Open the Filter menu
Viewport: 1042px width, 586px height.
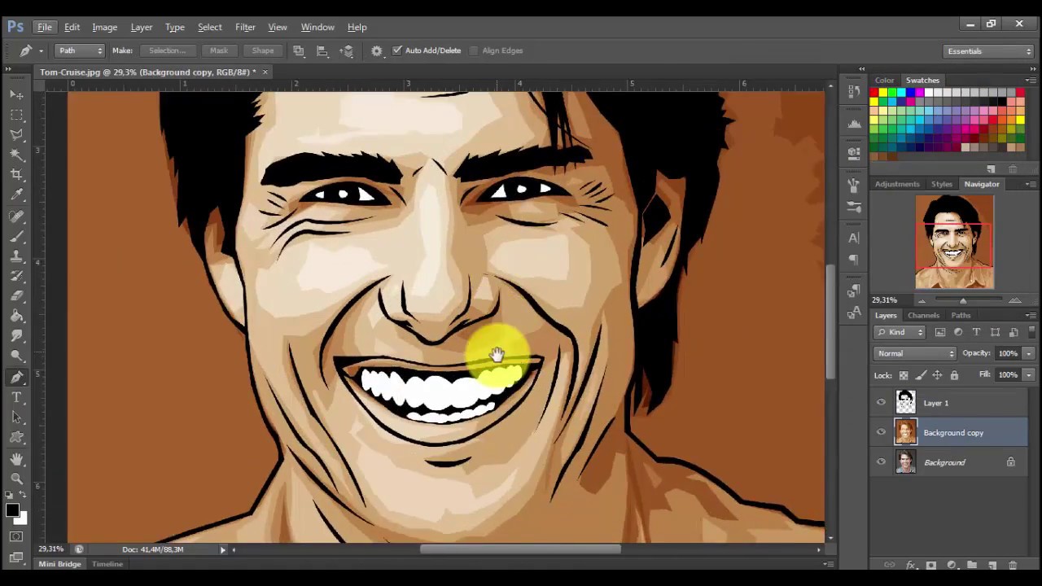(245, 27)
